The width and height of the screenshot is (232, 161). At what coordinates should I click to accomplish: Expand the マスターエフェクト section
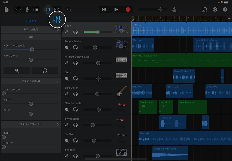click(x=31, y=124)
